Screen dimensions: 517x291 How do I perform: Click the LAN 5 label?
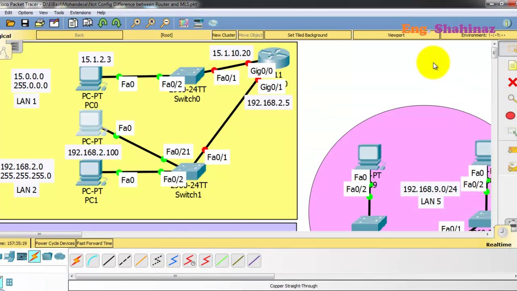[x=431, y=201]
